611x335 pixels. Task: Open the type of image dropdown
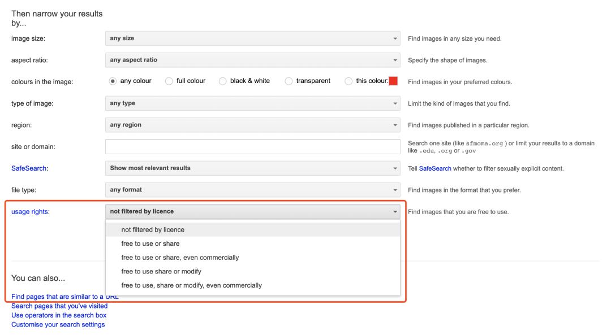point(252,103)
